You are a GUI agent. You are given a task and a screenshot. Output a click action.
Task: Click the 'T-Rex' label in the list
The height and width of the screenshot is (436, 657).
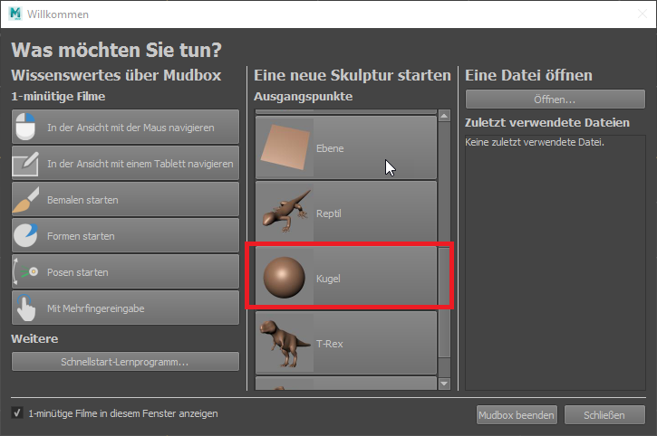[x=330, y=344]
